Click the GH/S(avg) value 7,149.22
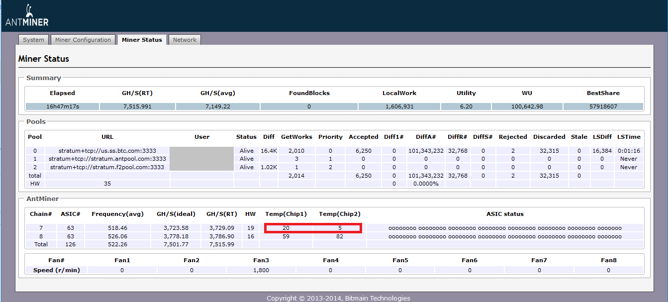The width and height of the screenshot is (668, 302). tap(217, 106)
